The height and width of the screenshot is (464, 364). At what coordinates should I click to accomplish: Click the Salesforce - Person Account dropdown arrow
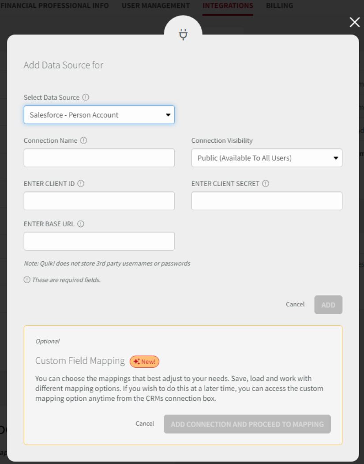click(168, 115)
